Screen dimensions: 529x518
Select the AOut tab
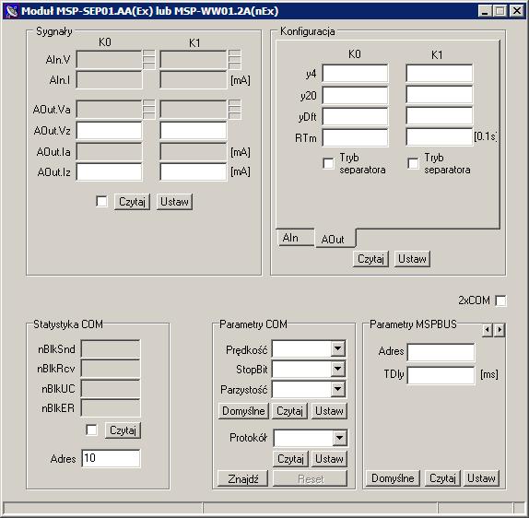335,239
